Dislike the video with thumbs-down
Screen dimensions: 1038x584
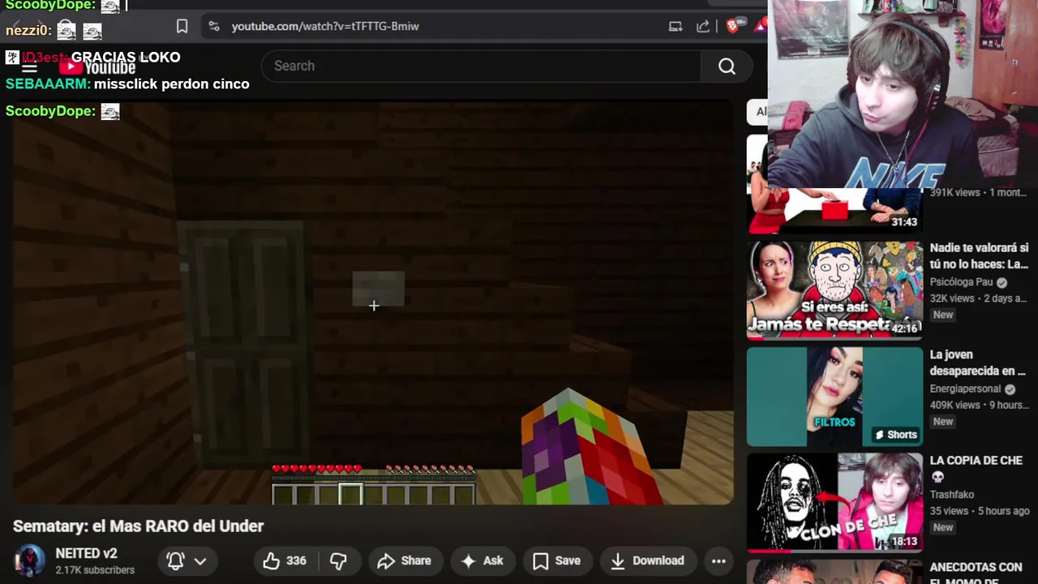(338, 560)
